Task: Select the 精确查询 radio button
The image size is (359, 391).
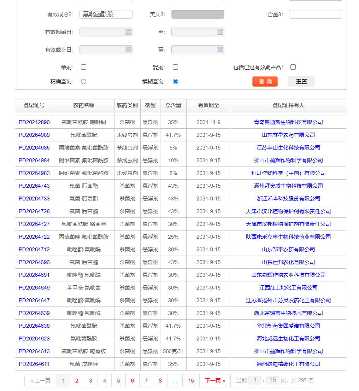Action: pos(83,82)
